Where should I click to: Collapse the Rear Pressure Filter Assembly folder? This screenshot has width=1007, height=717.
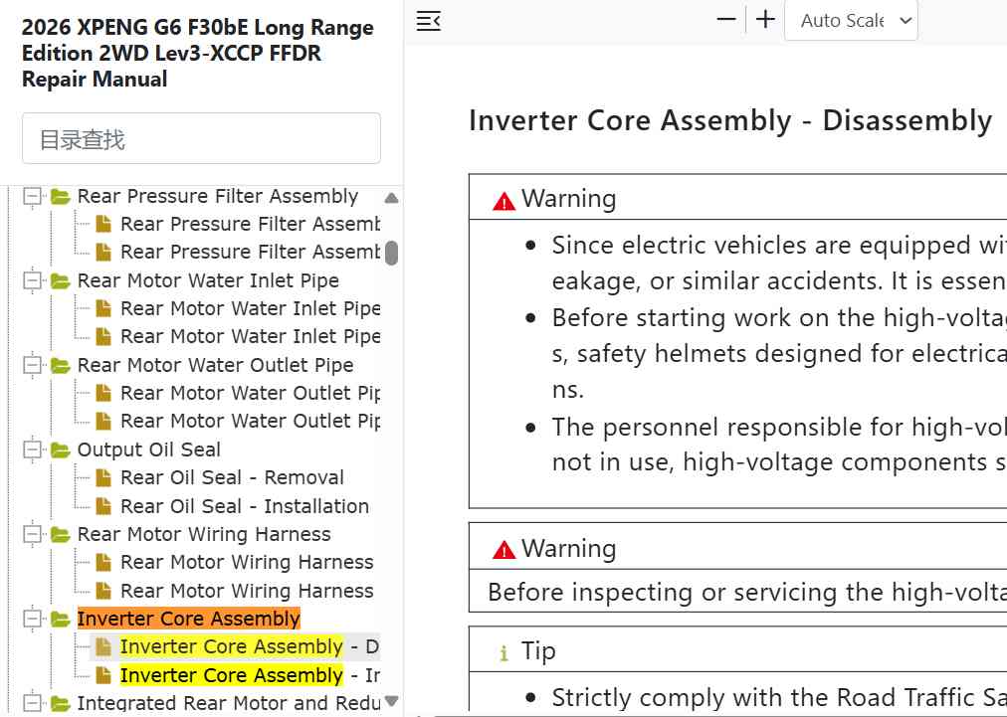pos(32,197)
